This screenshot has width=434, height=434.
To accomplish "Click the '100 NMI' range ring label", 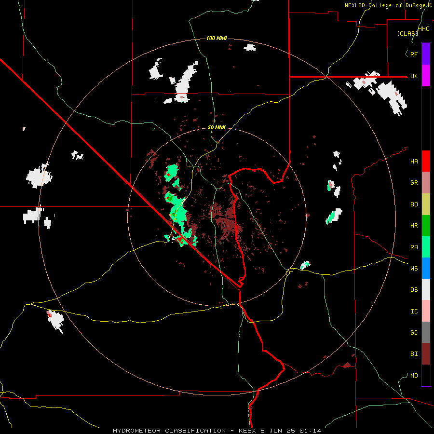I will (217, 38).
